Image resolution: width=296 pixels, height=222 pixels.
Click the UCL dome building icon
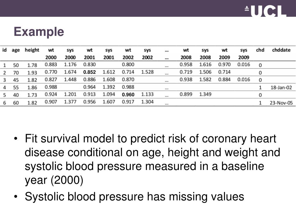[247, 8]
